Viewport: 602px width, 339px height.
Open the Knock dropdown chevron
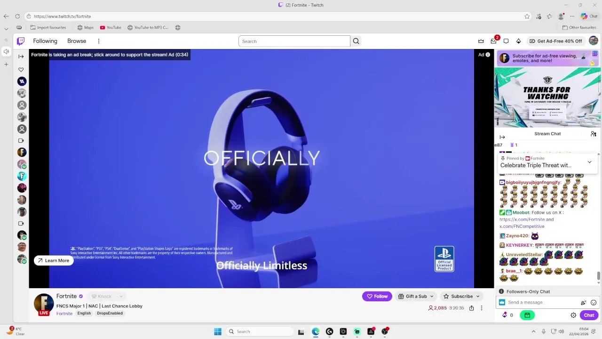[121, 297]
